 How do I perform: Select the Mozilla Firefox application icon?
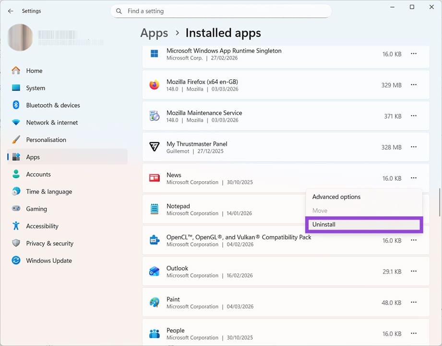tap(154, 85)
